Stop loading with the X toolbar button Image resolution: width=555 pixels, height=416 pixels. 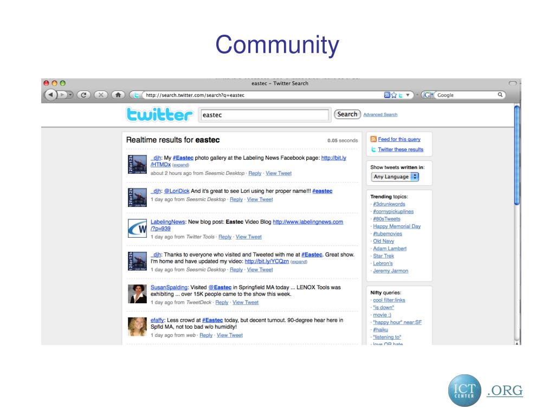pos(101,95)
